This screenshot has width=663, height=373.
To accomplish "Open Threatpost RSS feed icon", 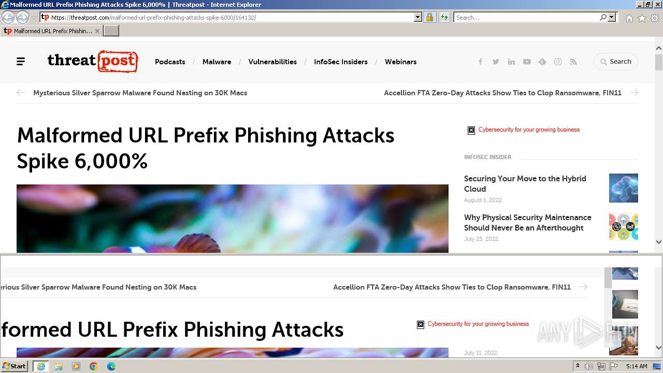I will click(x=573, y=62).
